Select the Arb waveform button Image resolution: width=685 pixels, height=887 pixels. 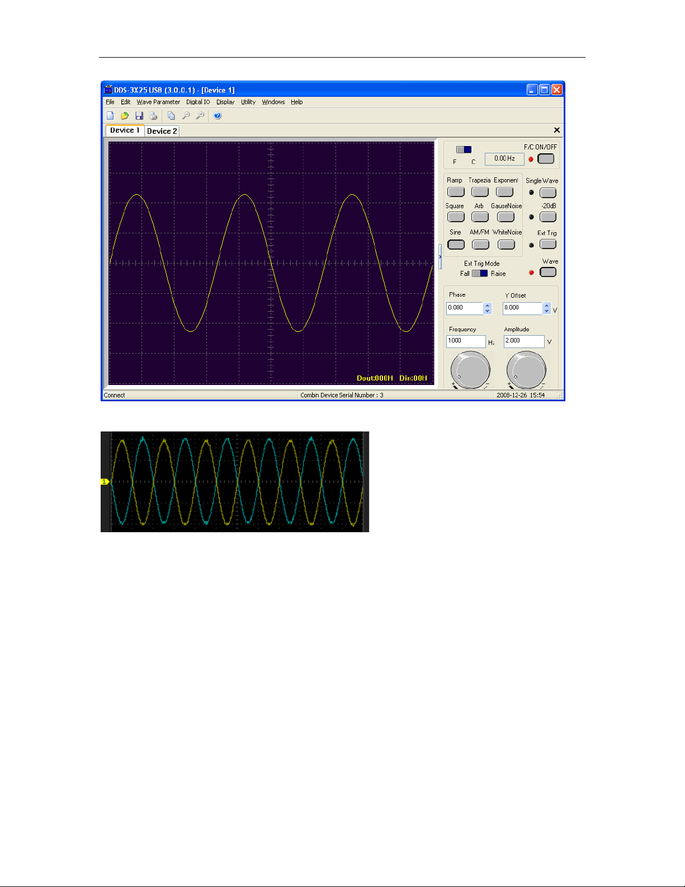(x=480, y=217)
